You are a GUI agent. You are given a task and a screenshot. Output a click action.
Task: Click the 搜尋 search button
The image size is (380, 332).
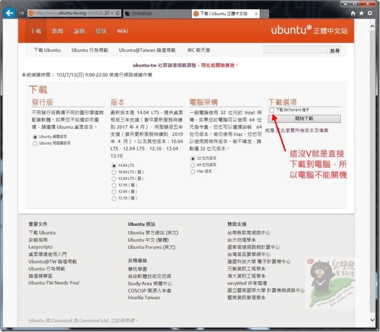[335, 50]
